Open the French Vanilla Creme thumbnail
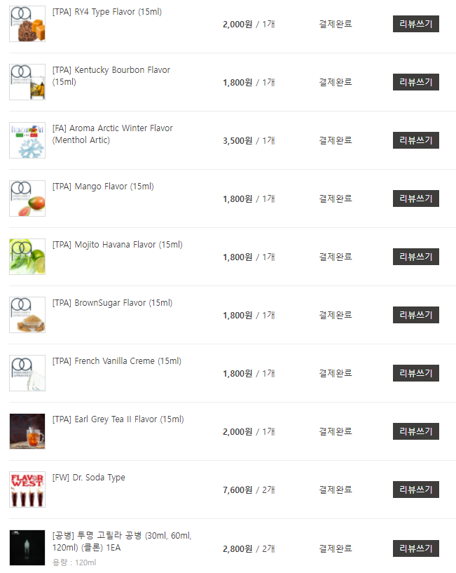Screen dimensions: 456x573 (x=27, y=373)
